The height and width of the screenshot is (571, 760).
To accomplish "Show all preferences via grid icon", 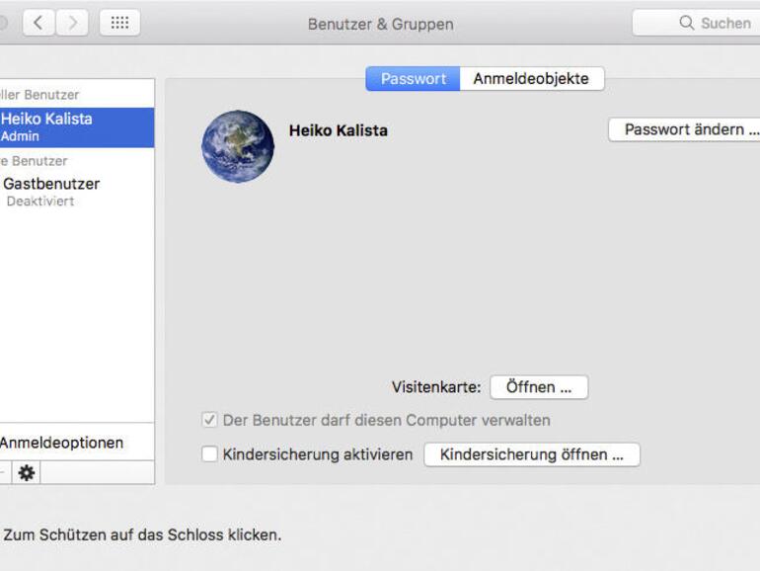I will coord(119,23).
